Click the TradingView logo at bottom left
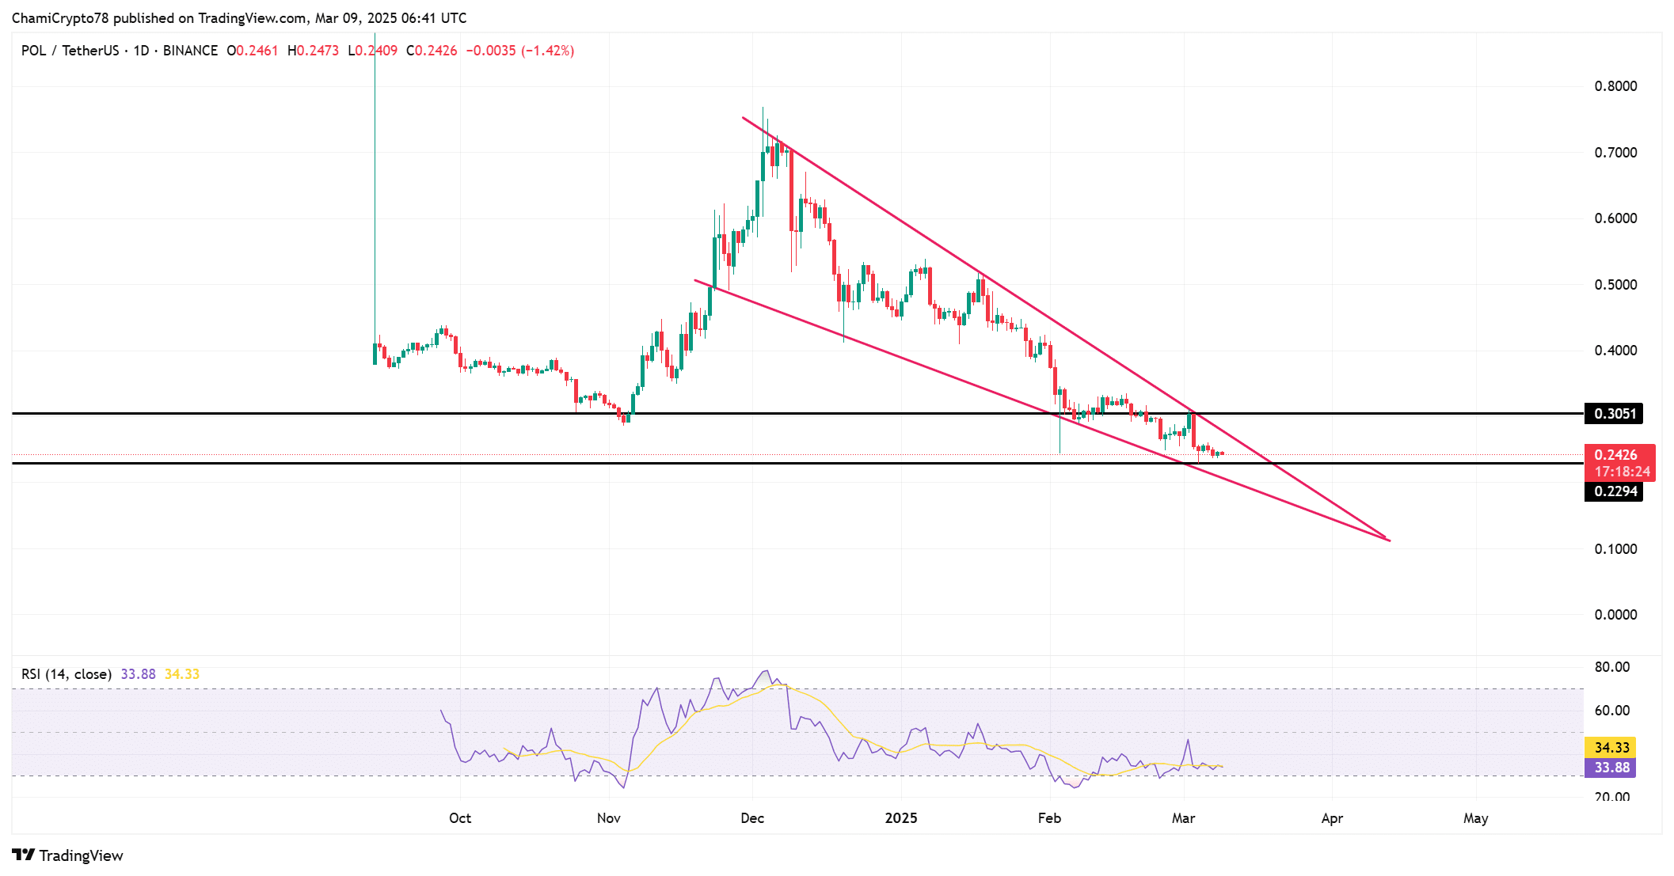Screen dimensions: 1674x876 pyautogui.click(x=68, y=855)
